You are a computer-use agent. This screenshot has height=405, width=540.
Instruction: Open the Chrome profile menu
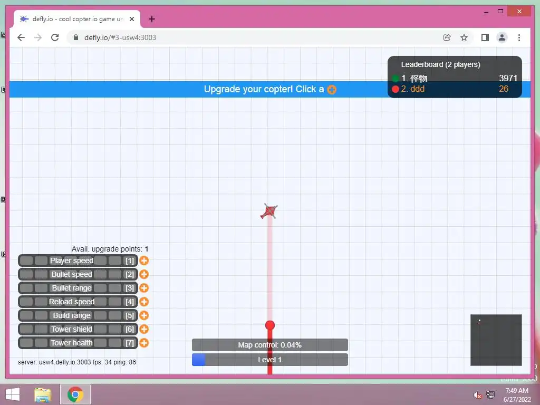pos(502,37)
